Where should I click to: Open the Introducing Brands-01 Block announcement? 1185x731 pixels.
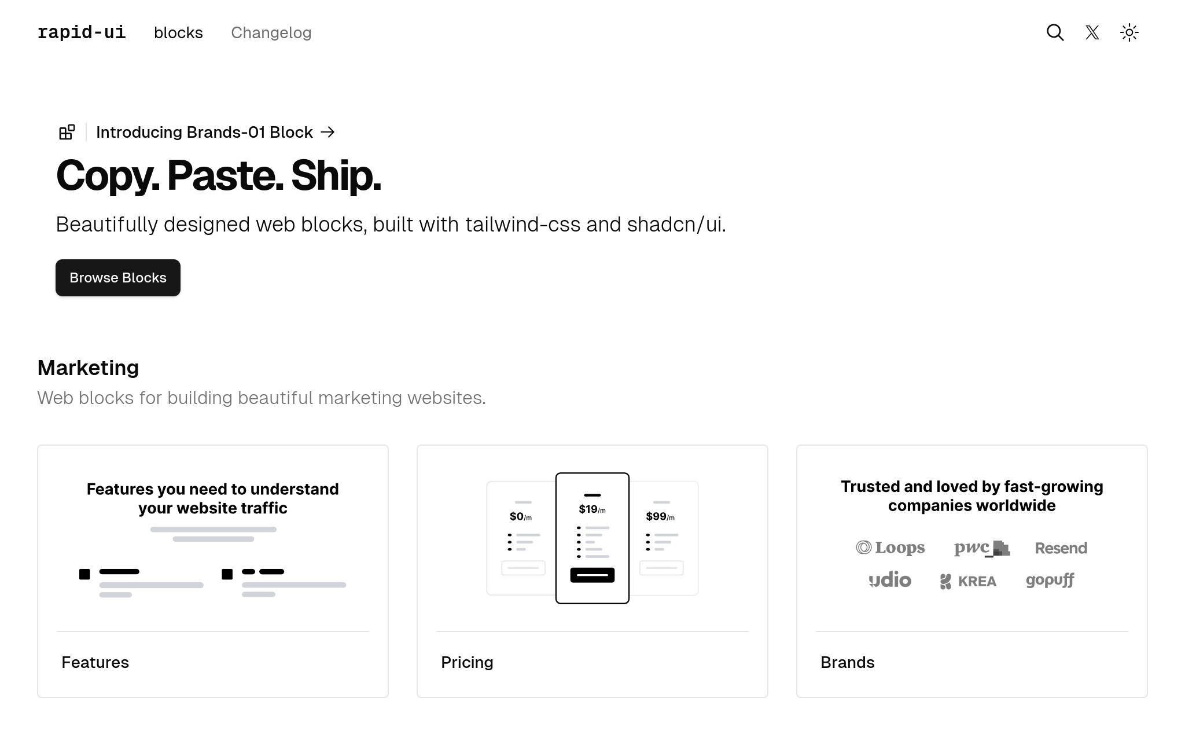pyautogui.click(x=204, y=132)
